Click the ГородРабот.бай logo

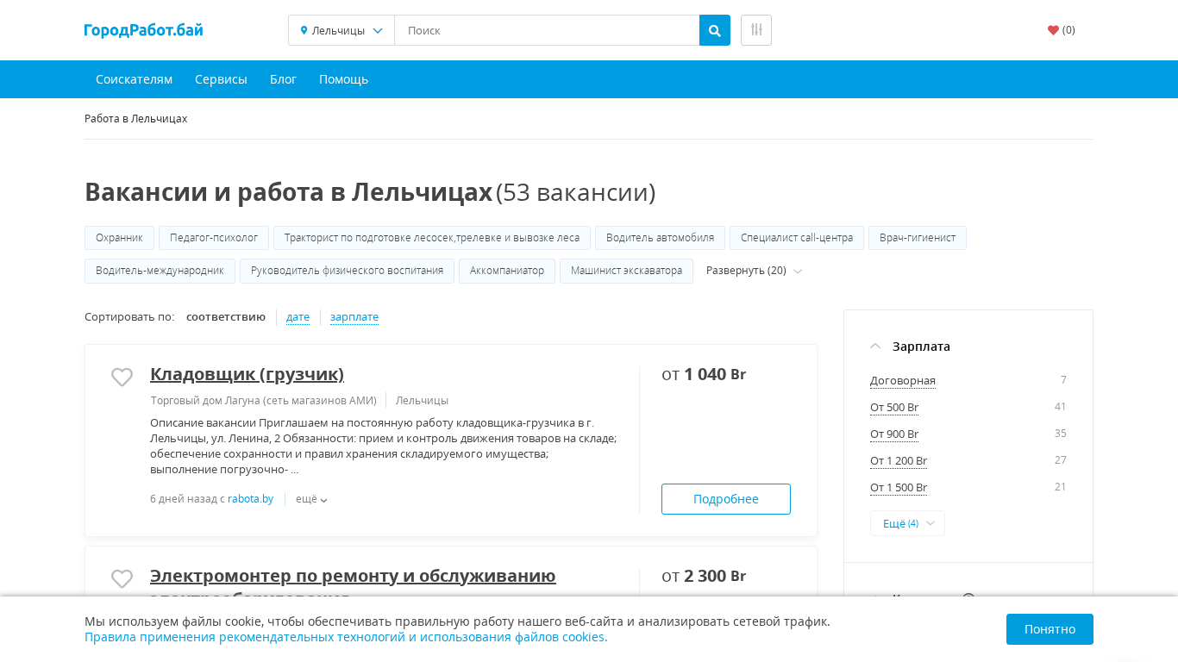(144, 30)
